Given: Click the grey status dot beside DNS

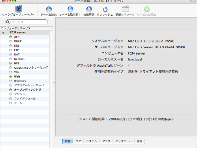Looking at the screenshot, I should point(11,46).
